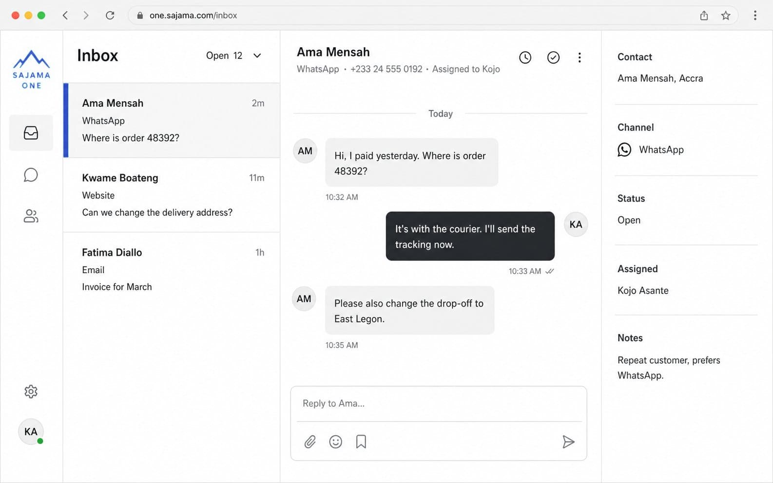Open the conversation more options menu
Image resolution: width=773 pixels, height=483 pixels.
coord(580,57)
